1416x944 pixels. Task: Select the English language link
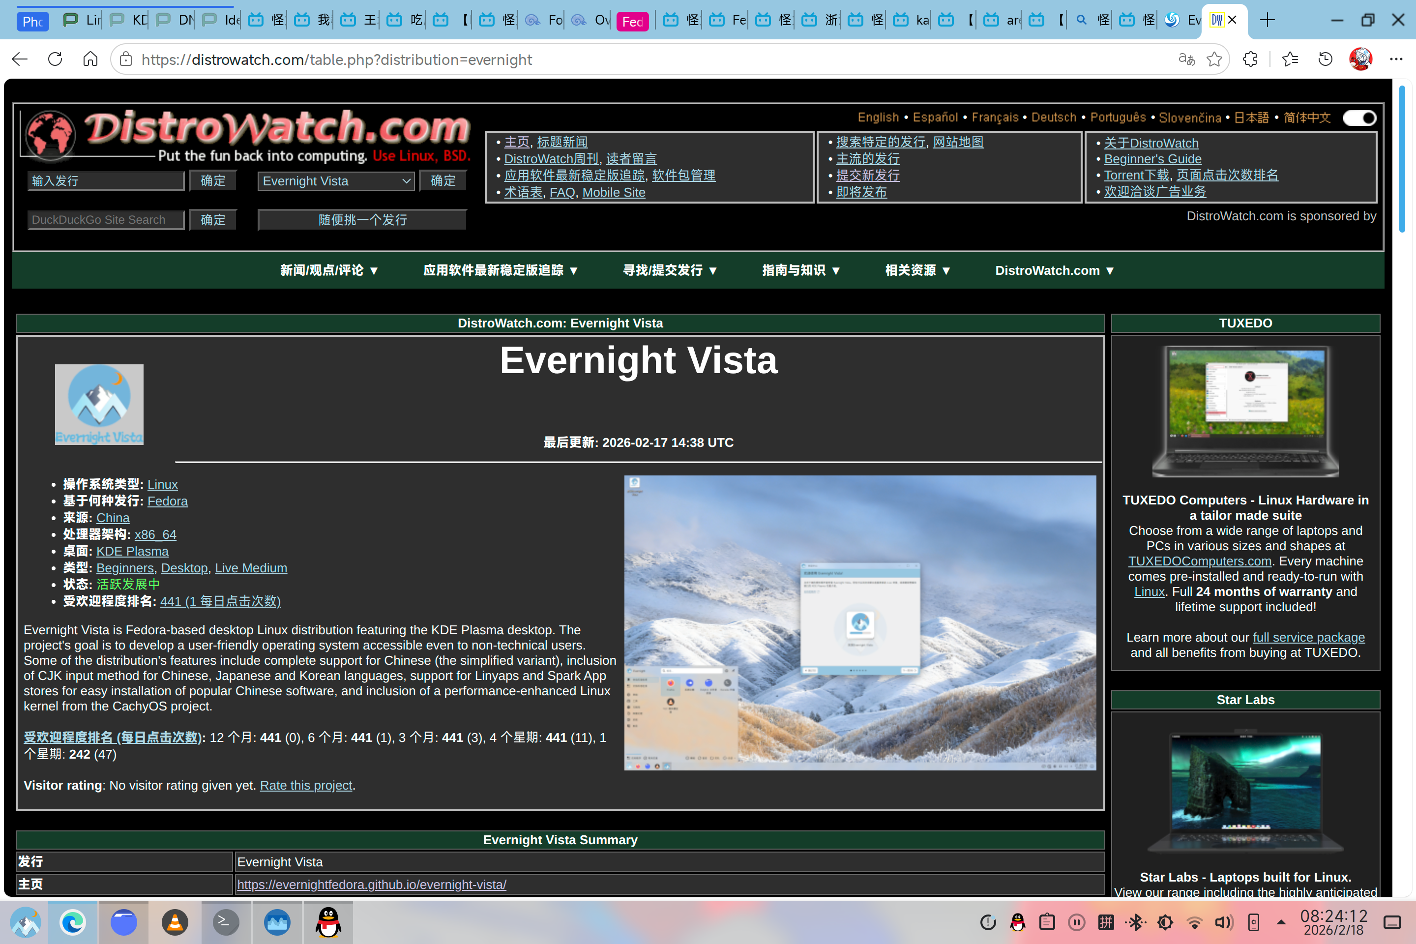878,118
